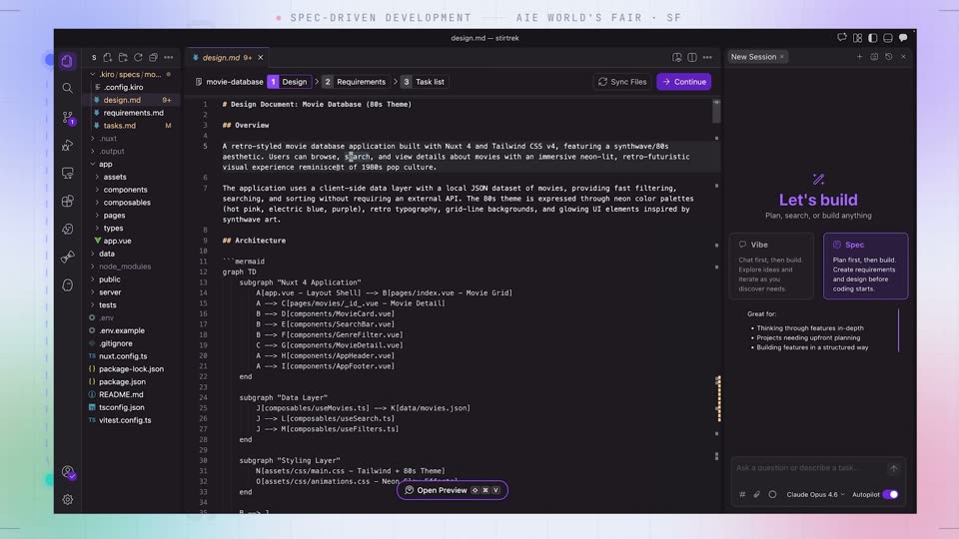Open the Manage settings gear

click(x=67, y=499)
